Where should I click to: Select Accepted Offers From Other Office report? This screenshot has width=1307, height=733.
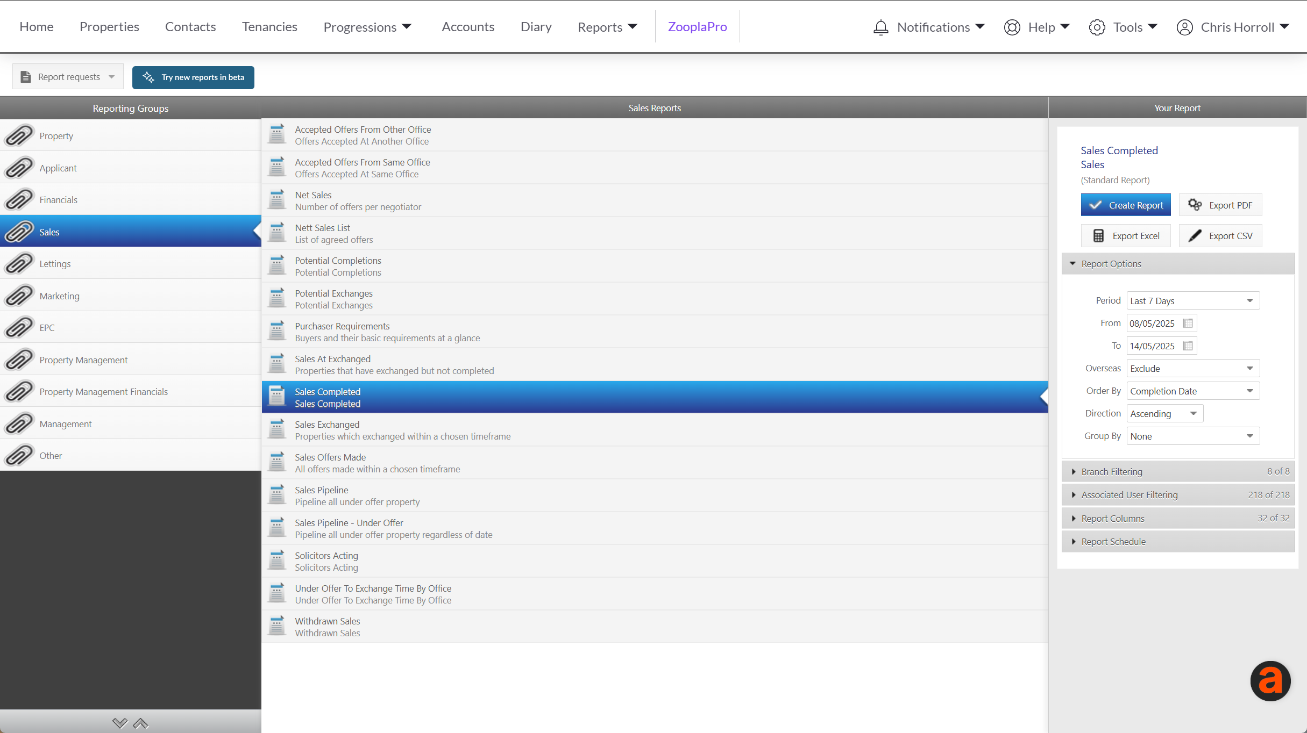[655, 135]
